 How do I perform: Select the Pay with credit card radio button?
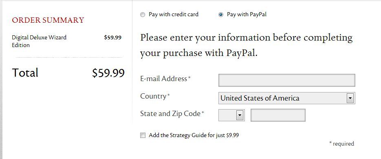point(143,15)
